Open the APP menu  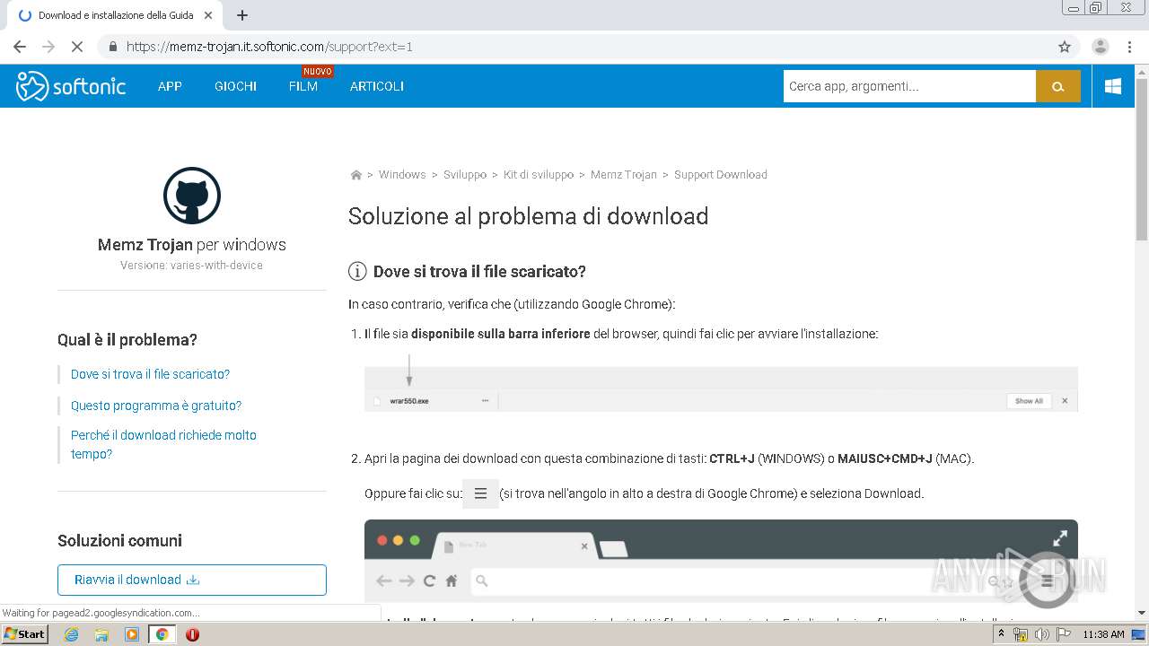(x=170, y=86)
